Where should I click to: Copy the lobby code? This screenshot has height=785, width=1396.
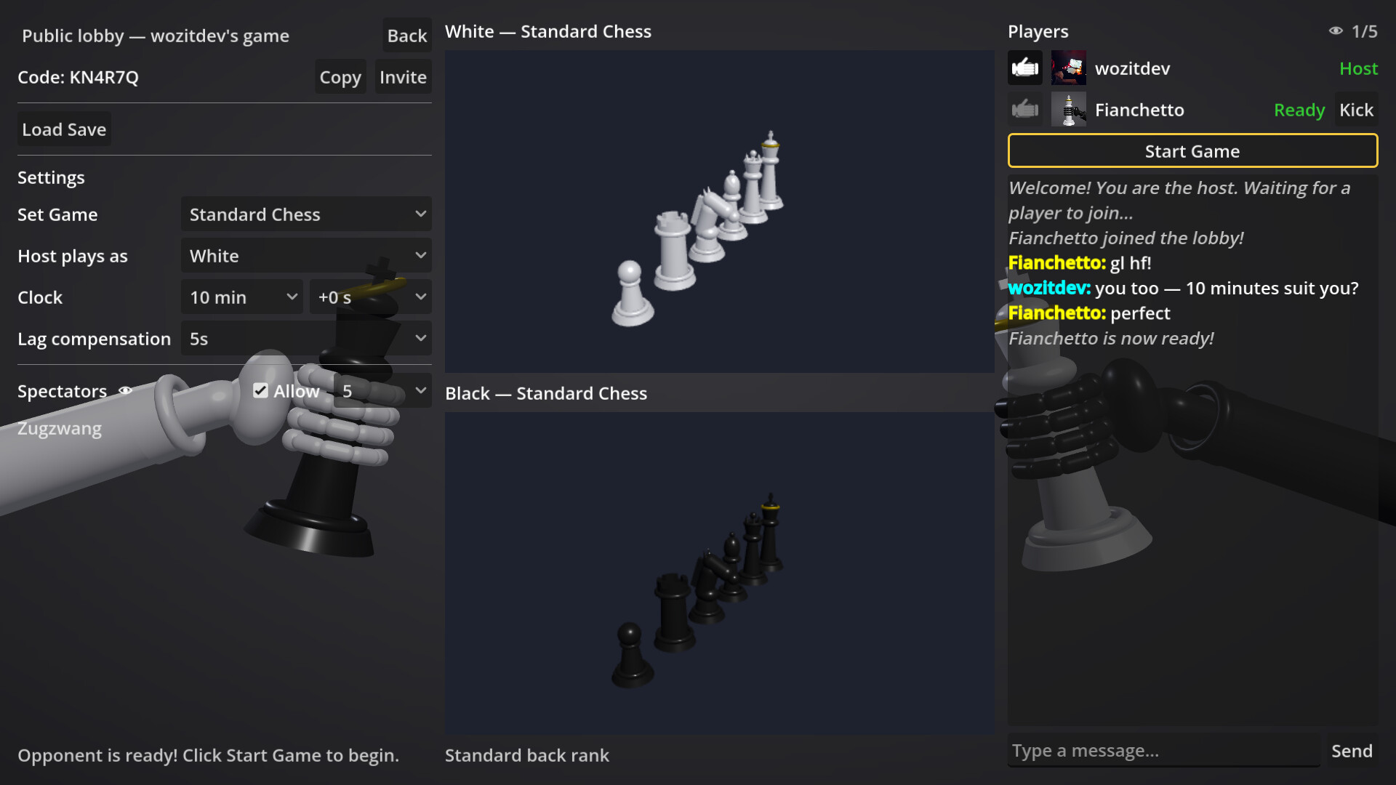click(340, 77)
